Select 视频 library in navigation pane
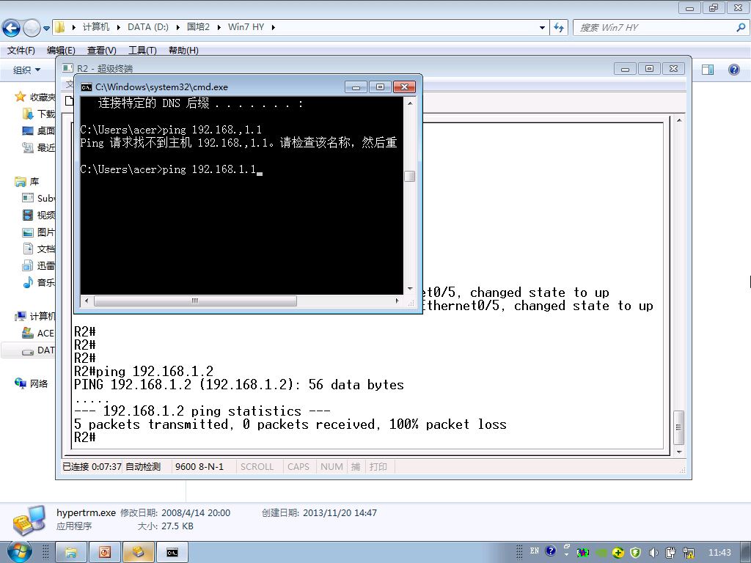Screen dimensions: 751x563 coord(40,215)
